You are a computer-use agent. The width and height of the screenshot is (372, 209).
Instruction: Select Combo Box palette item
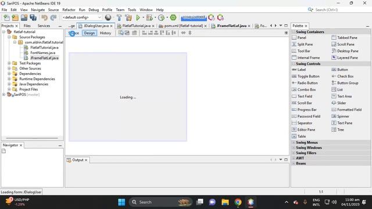pyautogui.click(x=304, y=90)
